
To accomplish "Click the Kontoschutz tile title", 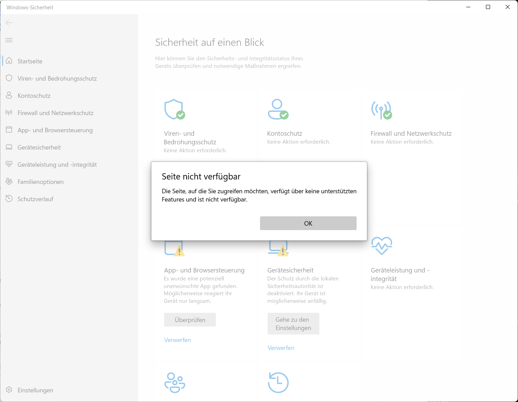I will pos(285,134).
